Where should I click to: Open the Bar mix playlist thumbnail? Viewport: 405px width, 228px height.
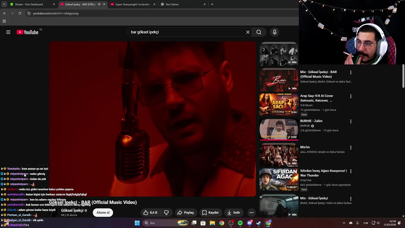pos(278,80)
